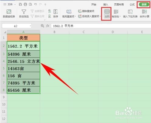Viewport: 151px width, 123px height.
Task: Click 删除重复项 remove duplicates
Action: click(x=86, y=11)
